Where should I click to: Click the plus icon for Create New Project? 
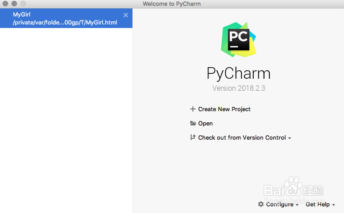coord(192,109)
